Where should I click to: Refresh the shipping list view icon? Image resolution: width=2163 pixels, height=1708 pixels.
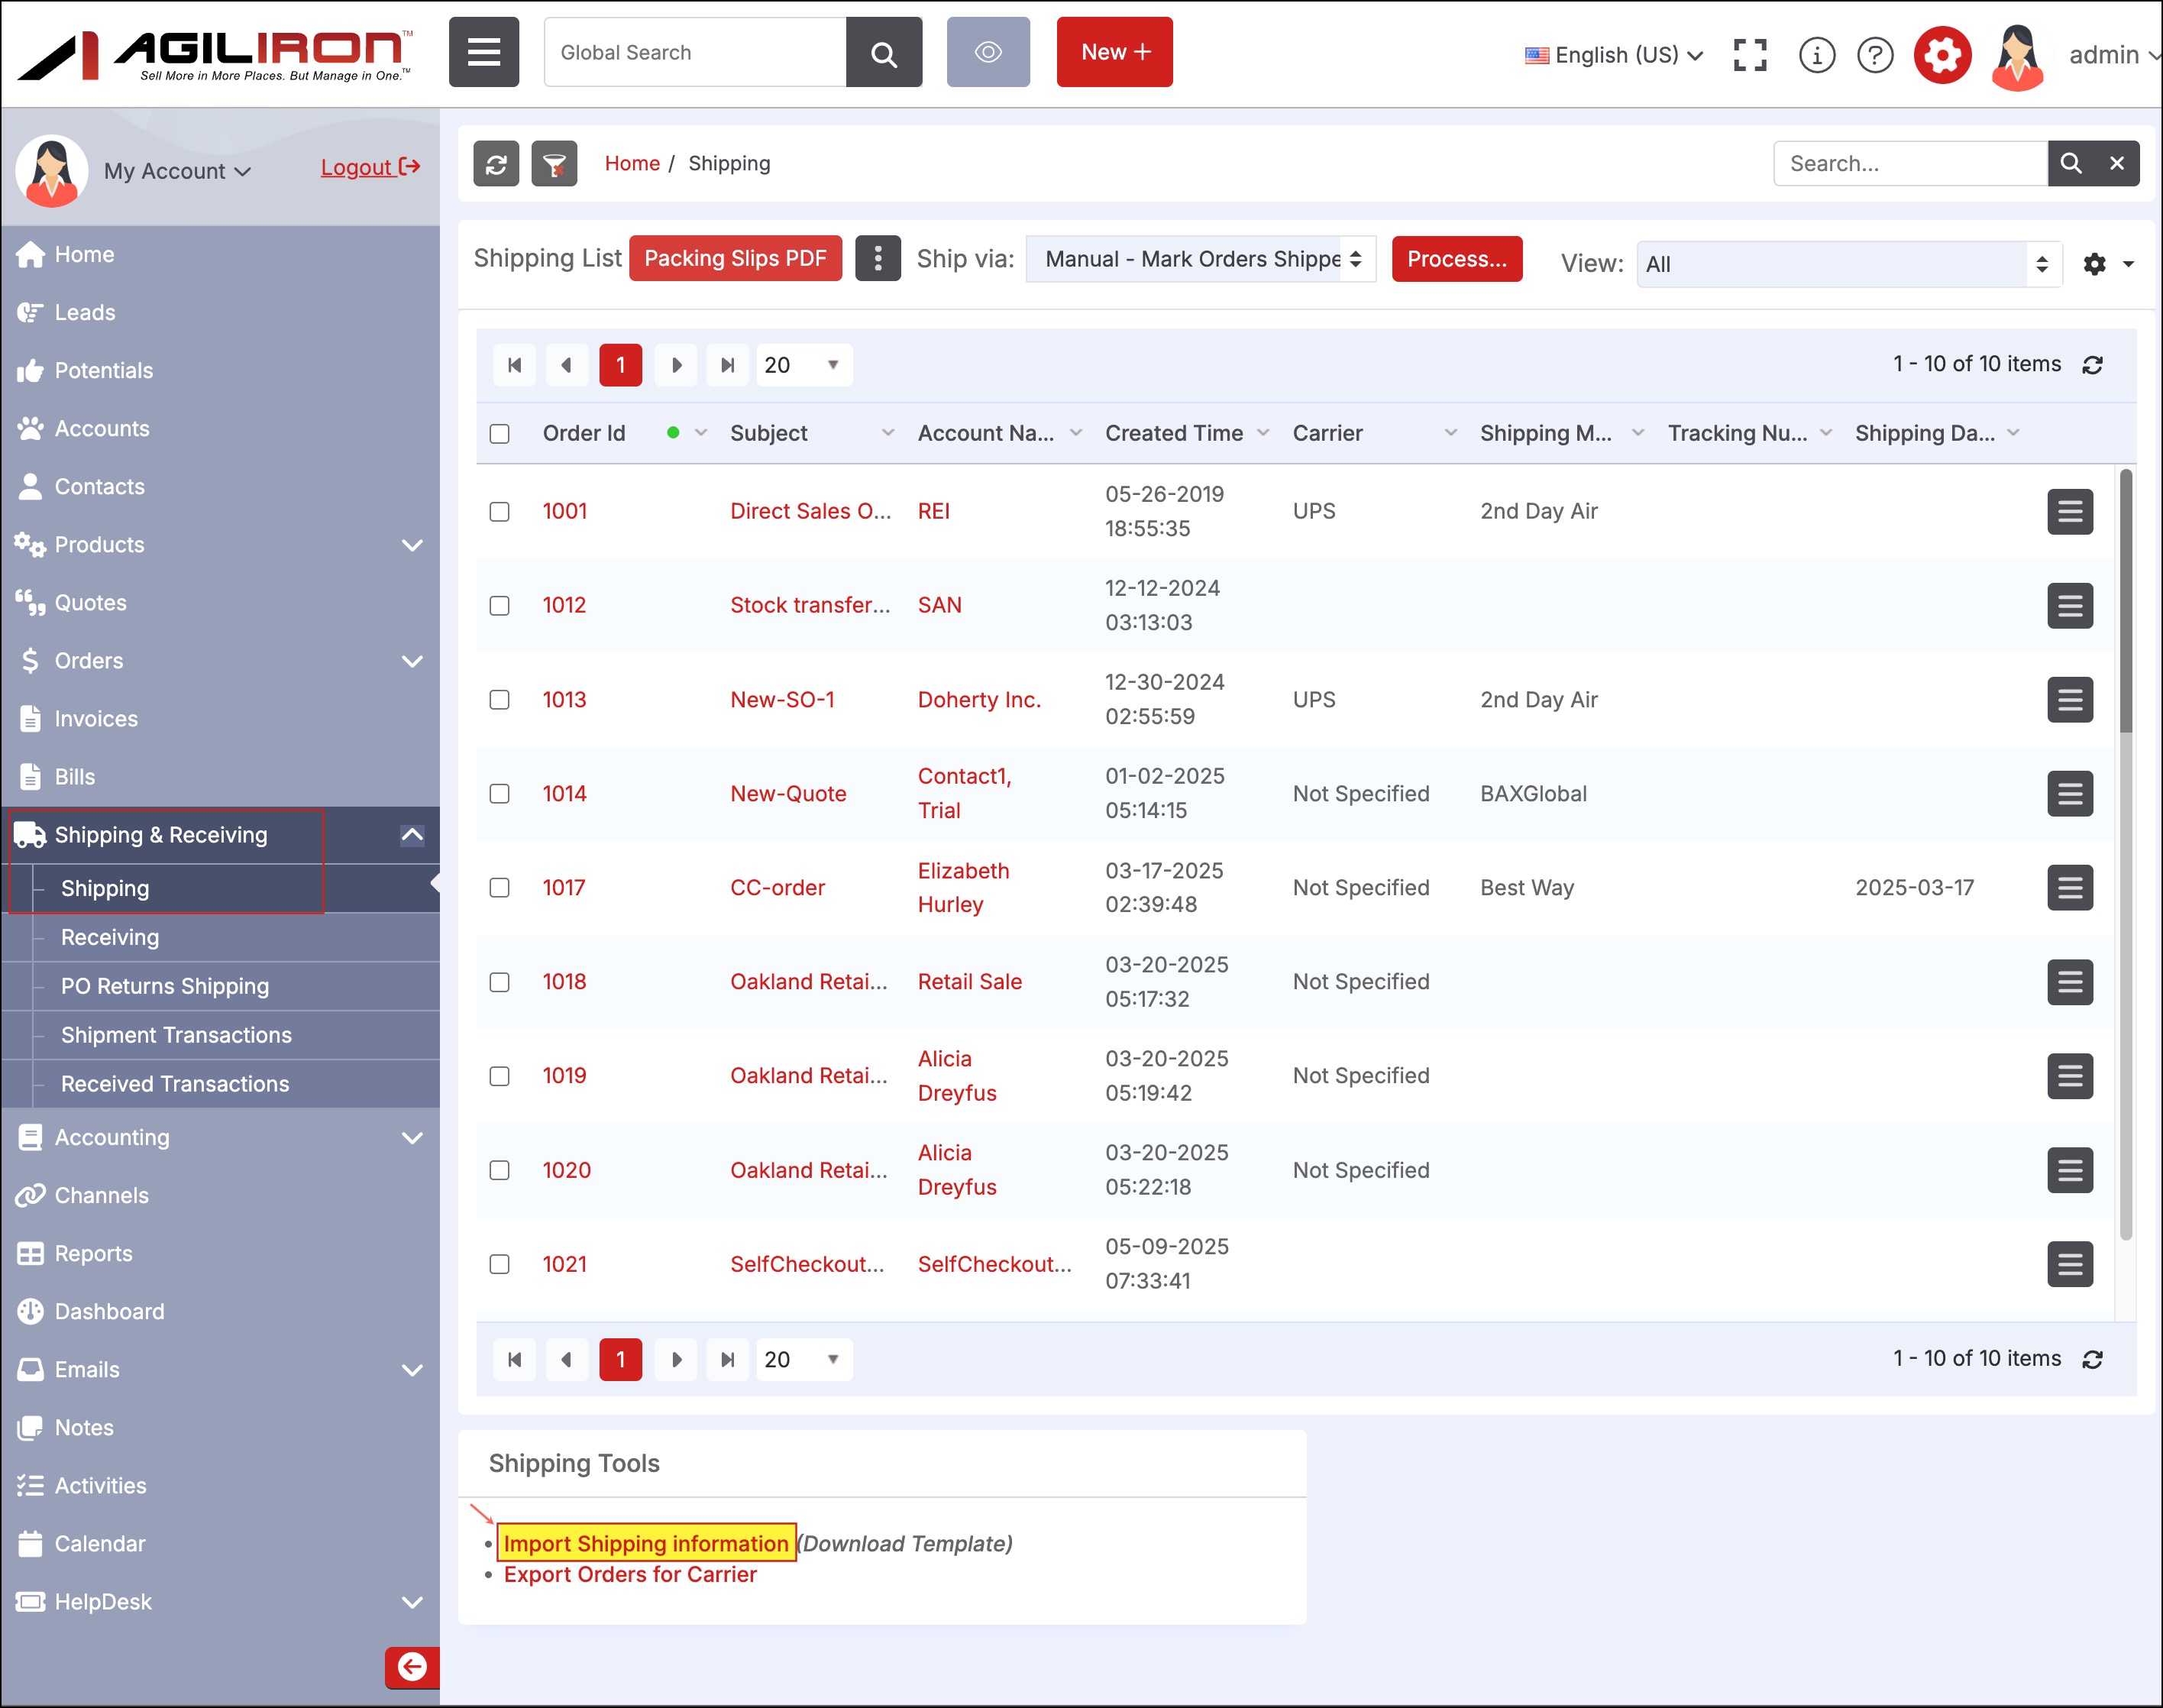[496, 164]
